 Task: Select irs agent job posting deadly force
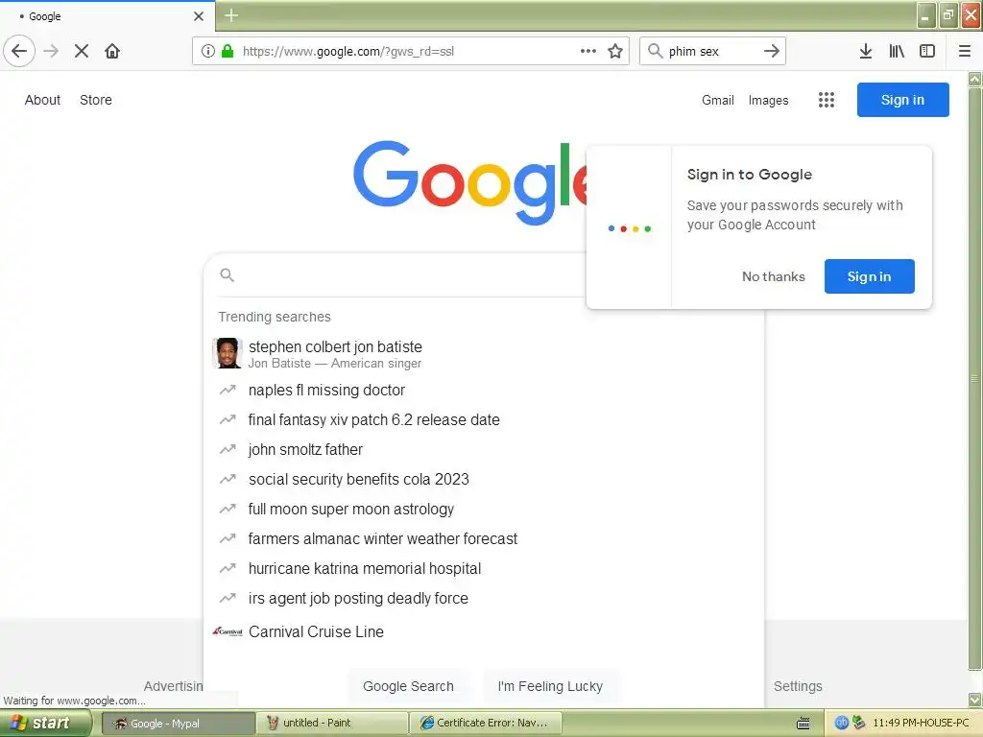pos(484,599)
